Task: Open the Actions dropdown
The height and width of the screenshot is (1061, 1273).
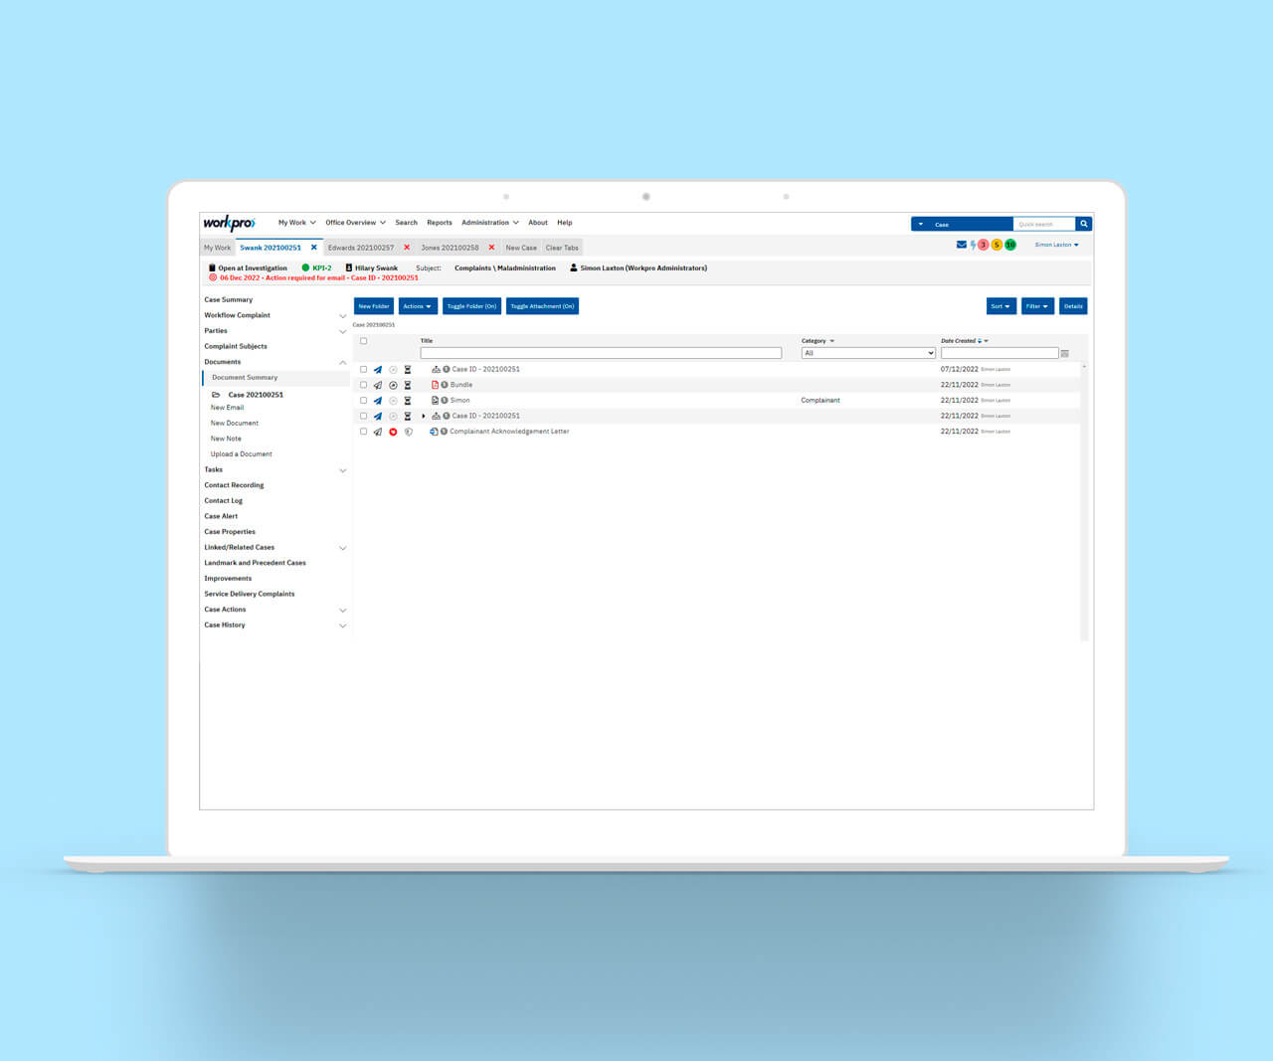Action: 417,306
